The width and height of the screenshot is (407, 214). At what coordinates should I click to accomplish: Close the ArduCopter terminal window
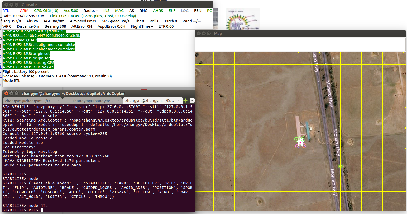7,93
